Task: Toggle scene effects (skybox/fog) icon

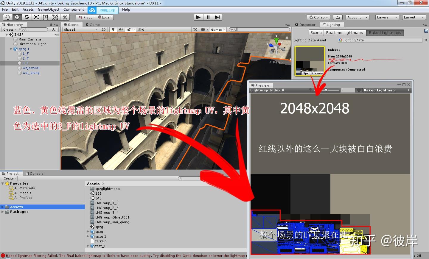Action: [x=129, y=29]
